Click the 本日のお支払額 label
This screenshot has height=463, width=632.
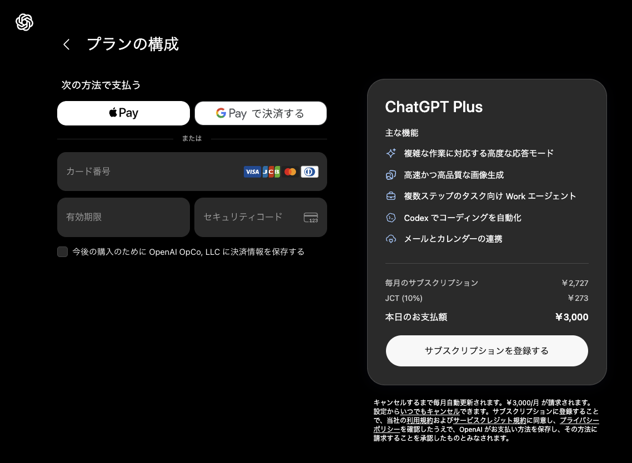416,317
